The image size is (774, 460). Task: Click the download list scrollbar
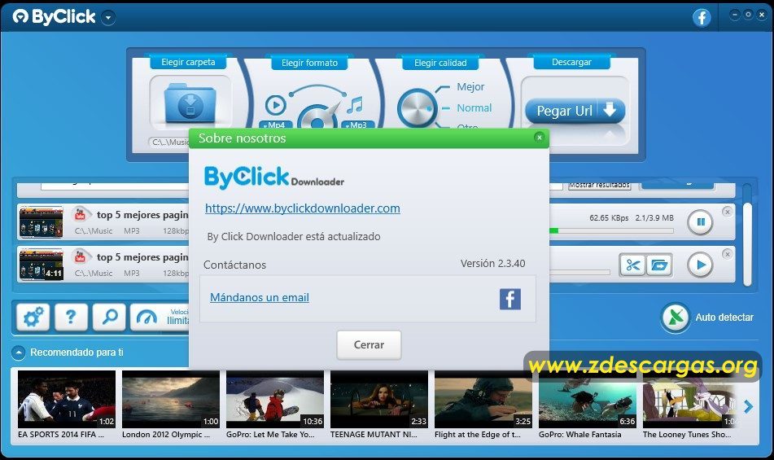point(747,243)
